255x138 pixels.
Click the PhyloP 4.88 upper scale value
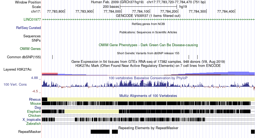tap(34, 78)
